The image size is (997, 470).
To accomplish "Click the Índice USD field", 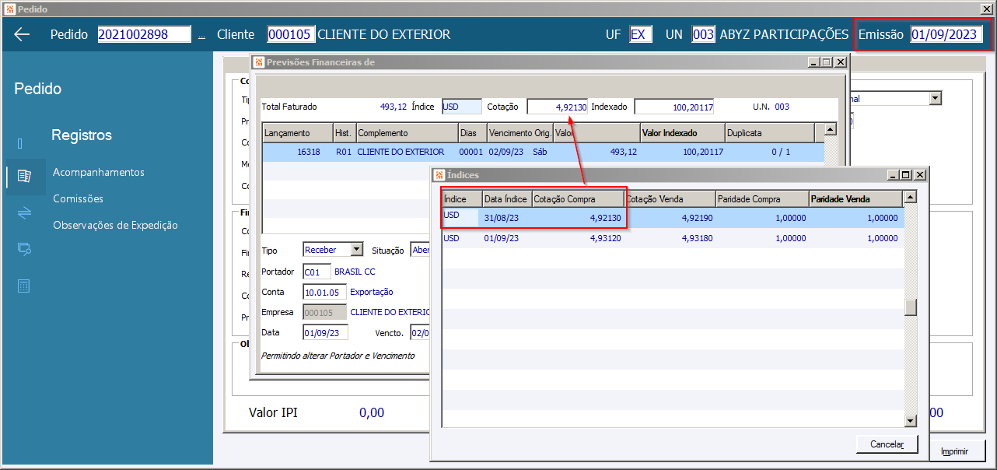I will 462,107.
